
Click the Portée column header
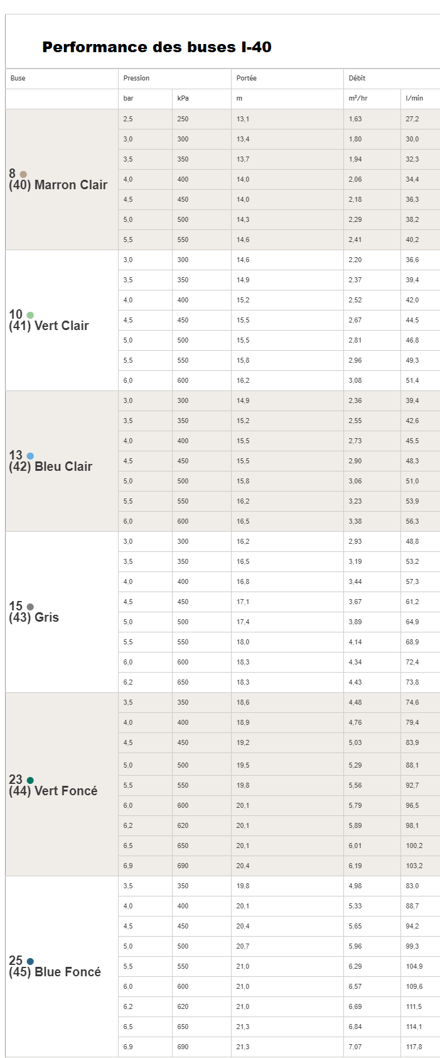click(x=246, y=78)
